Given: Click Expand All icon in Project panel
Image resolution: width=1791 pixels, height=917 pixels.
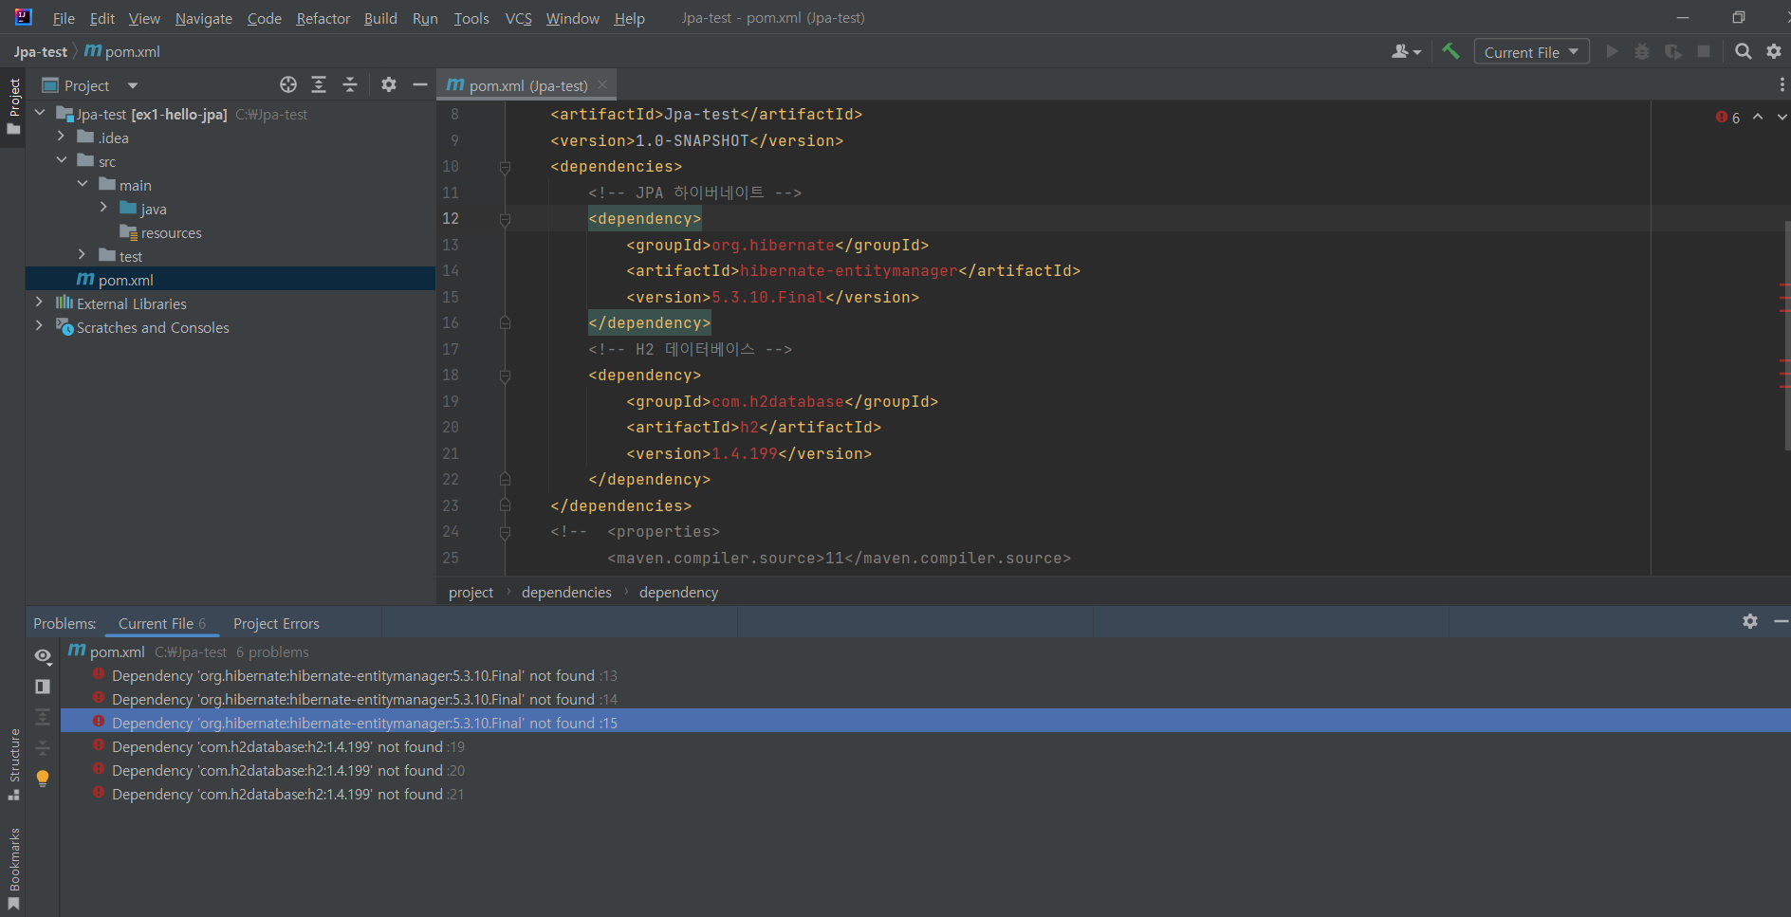Looking at the screenshot, I should point(319,84).
